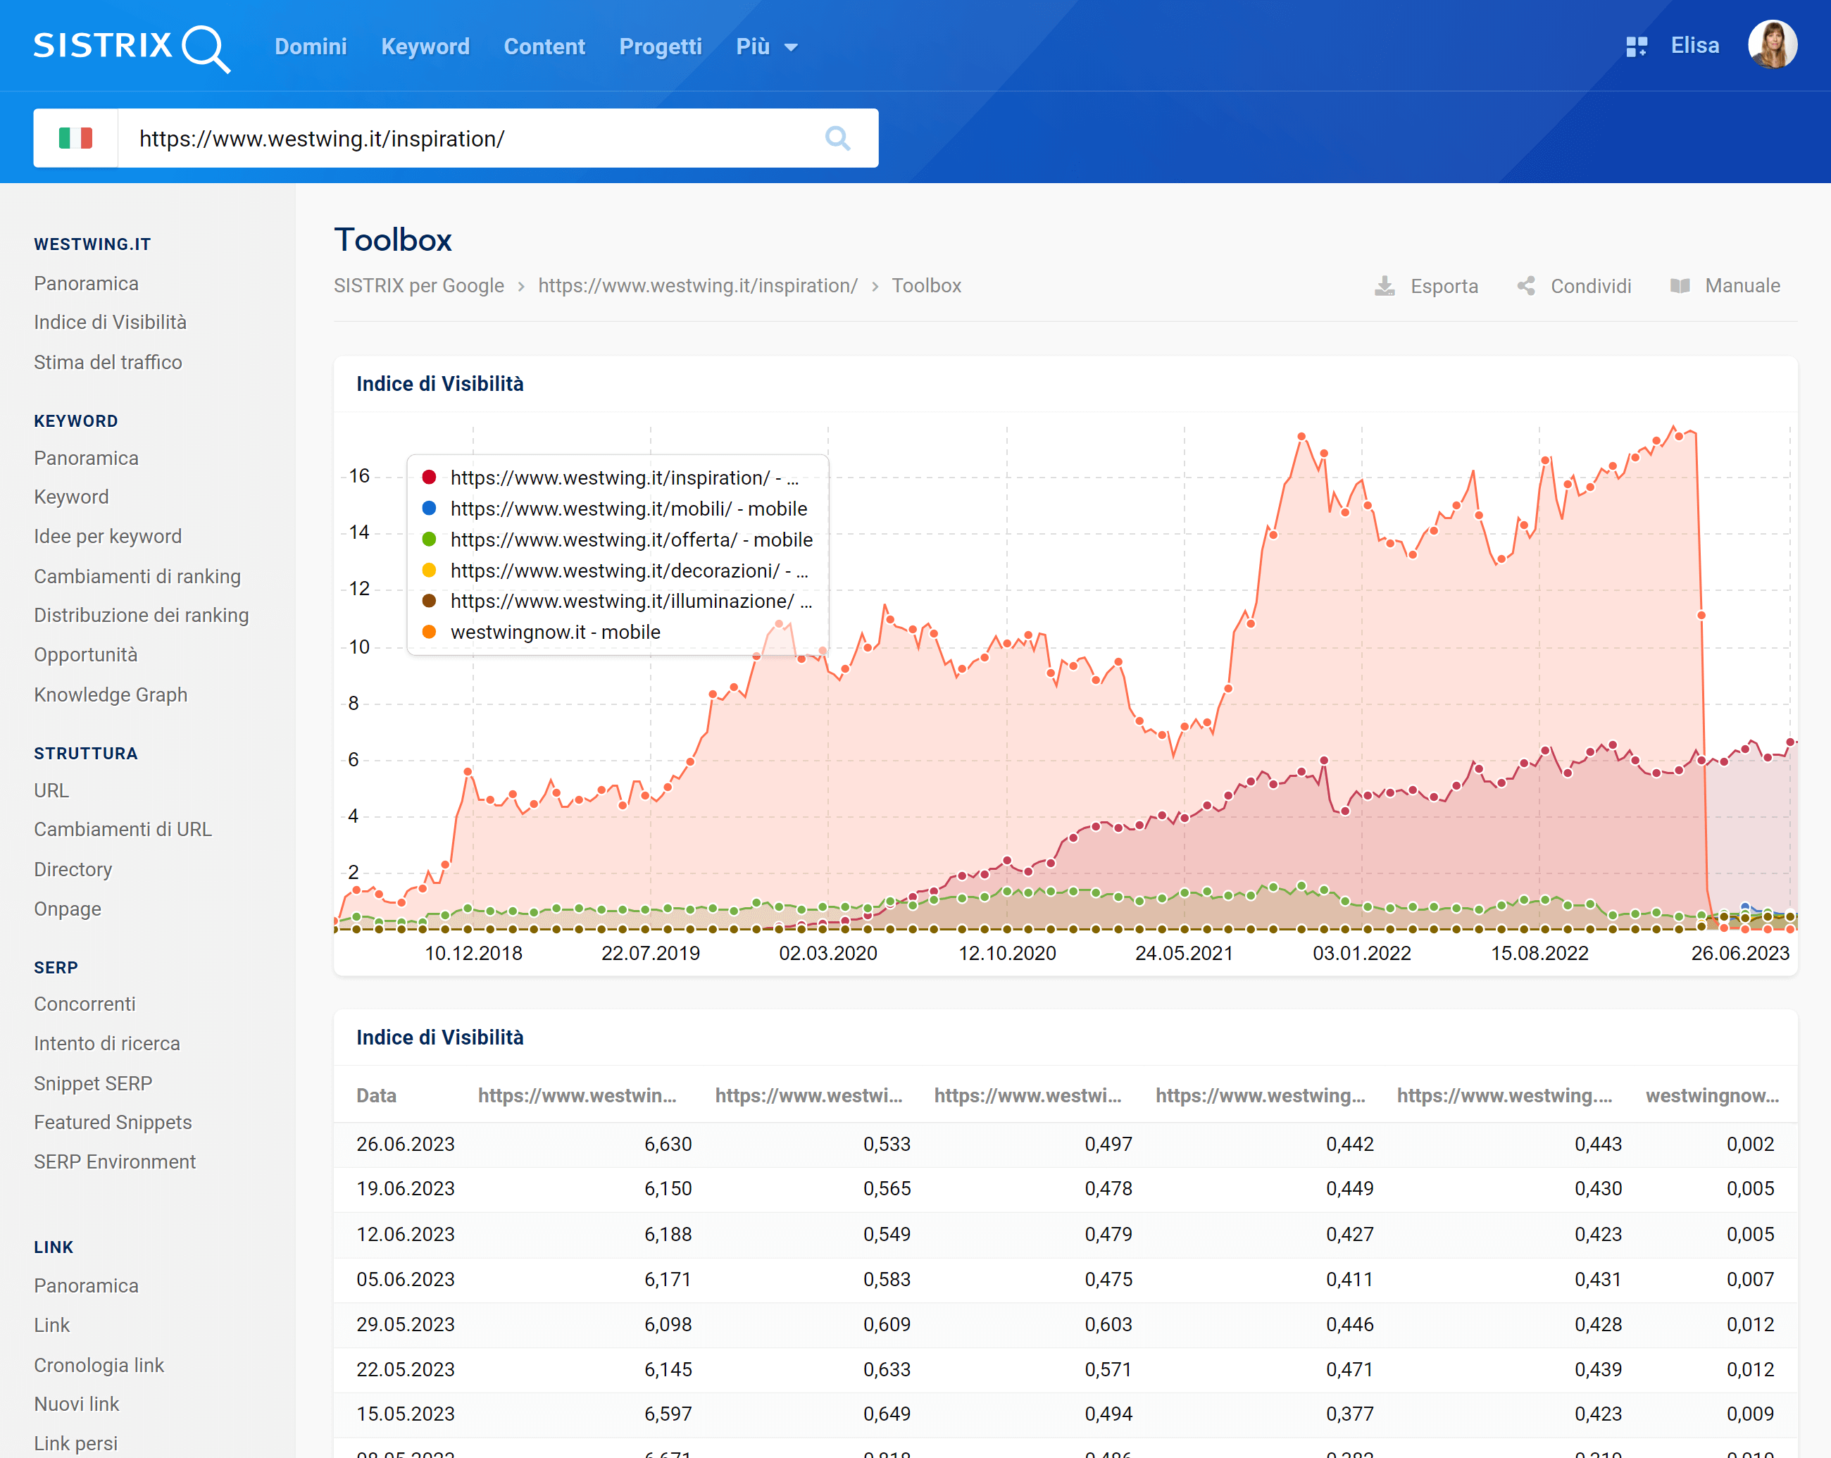Image resolution: width=1831 pixels, height=1458 pixels.
Task: Click the westwingnow... column header
Action: pyautogui.click(x=1712, y=1095)
